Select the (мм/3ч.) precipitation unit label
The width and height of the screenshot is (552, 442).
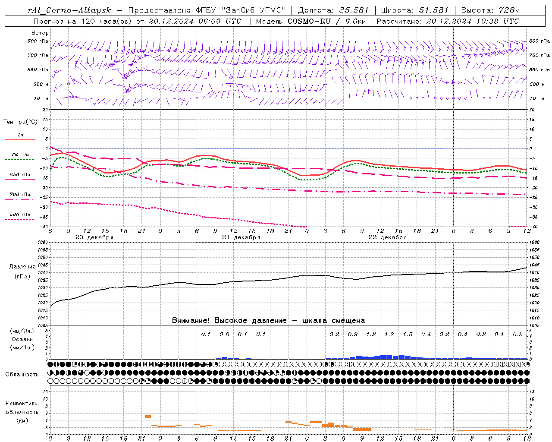click(x=22, y=331)
